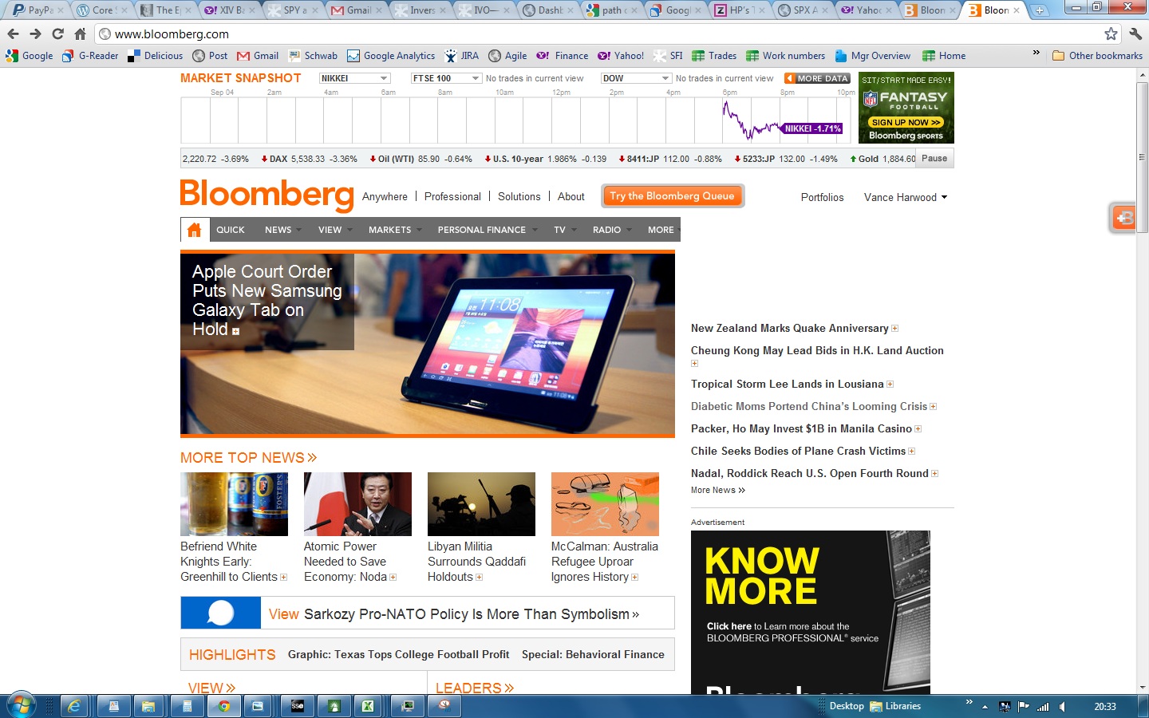Open the Other bookmarks folder
This screenshot has width=1149, height=718.
pyautogui.click(x=1098, y=56)
